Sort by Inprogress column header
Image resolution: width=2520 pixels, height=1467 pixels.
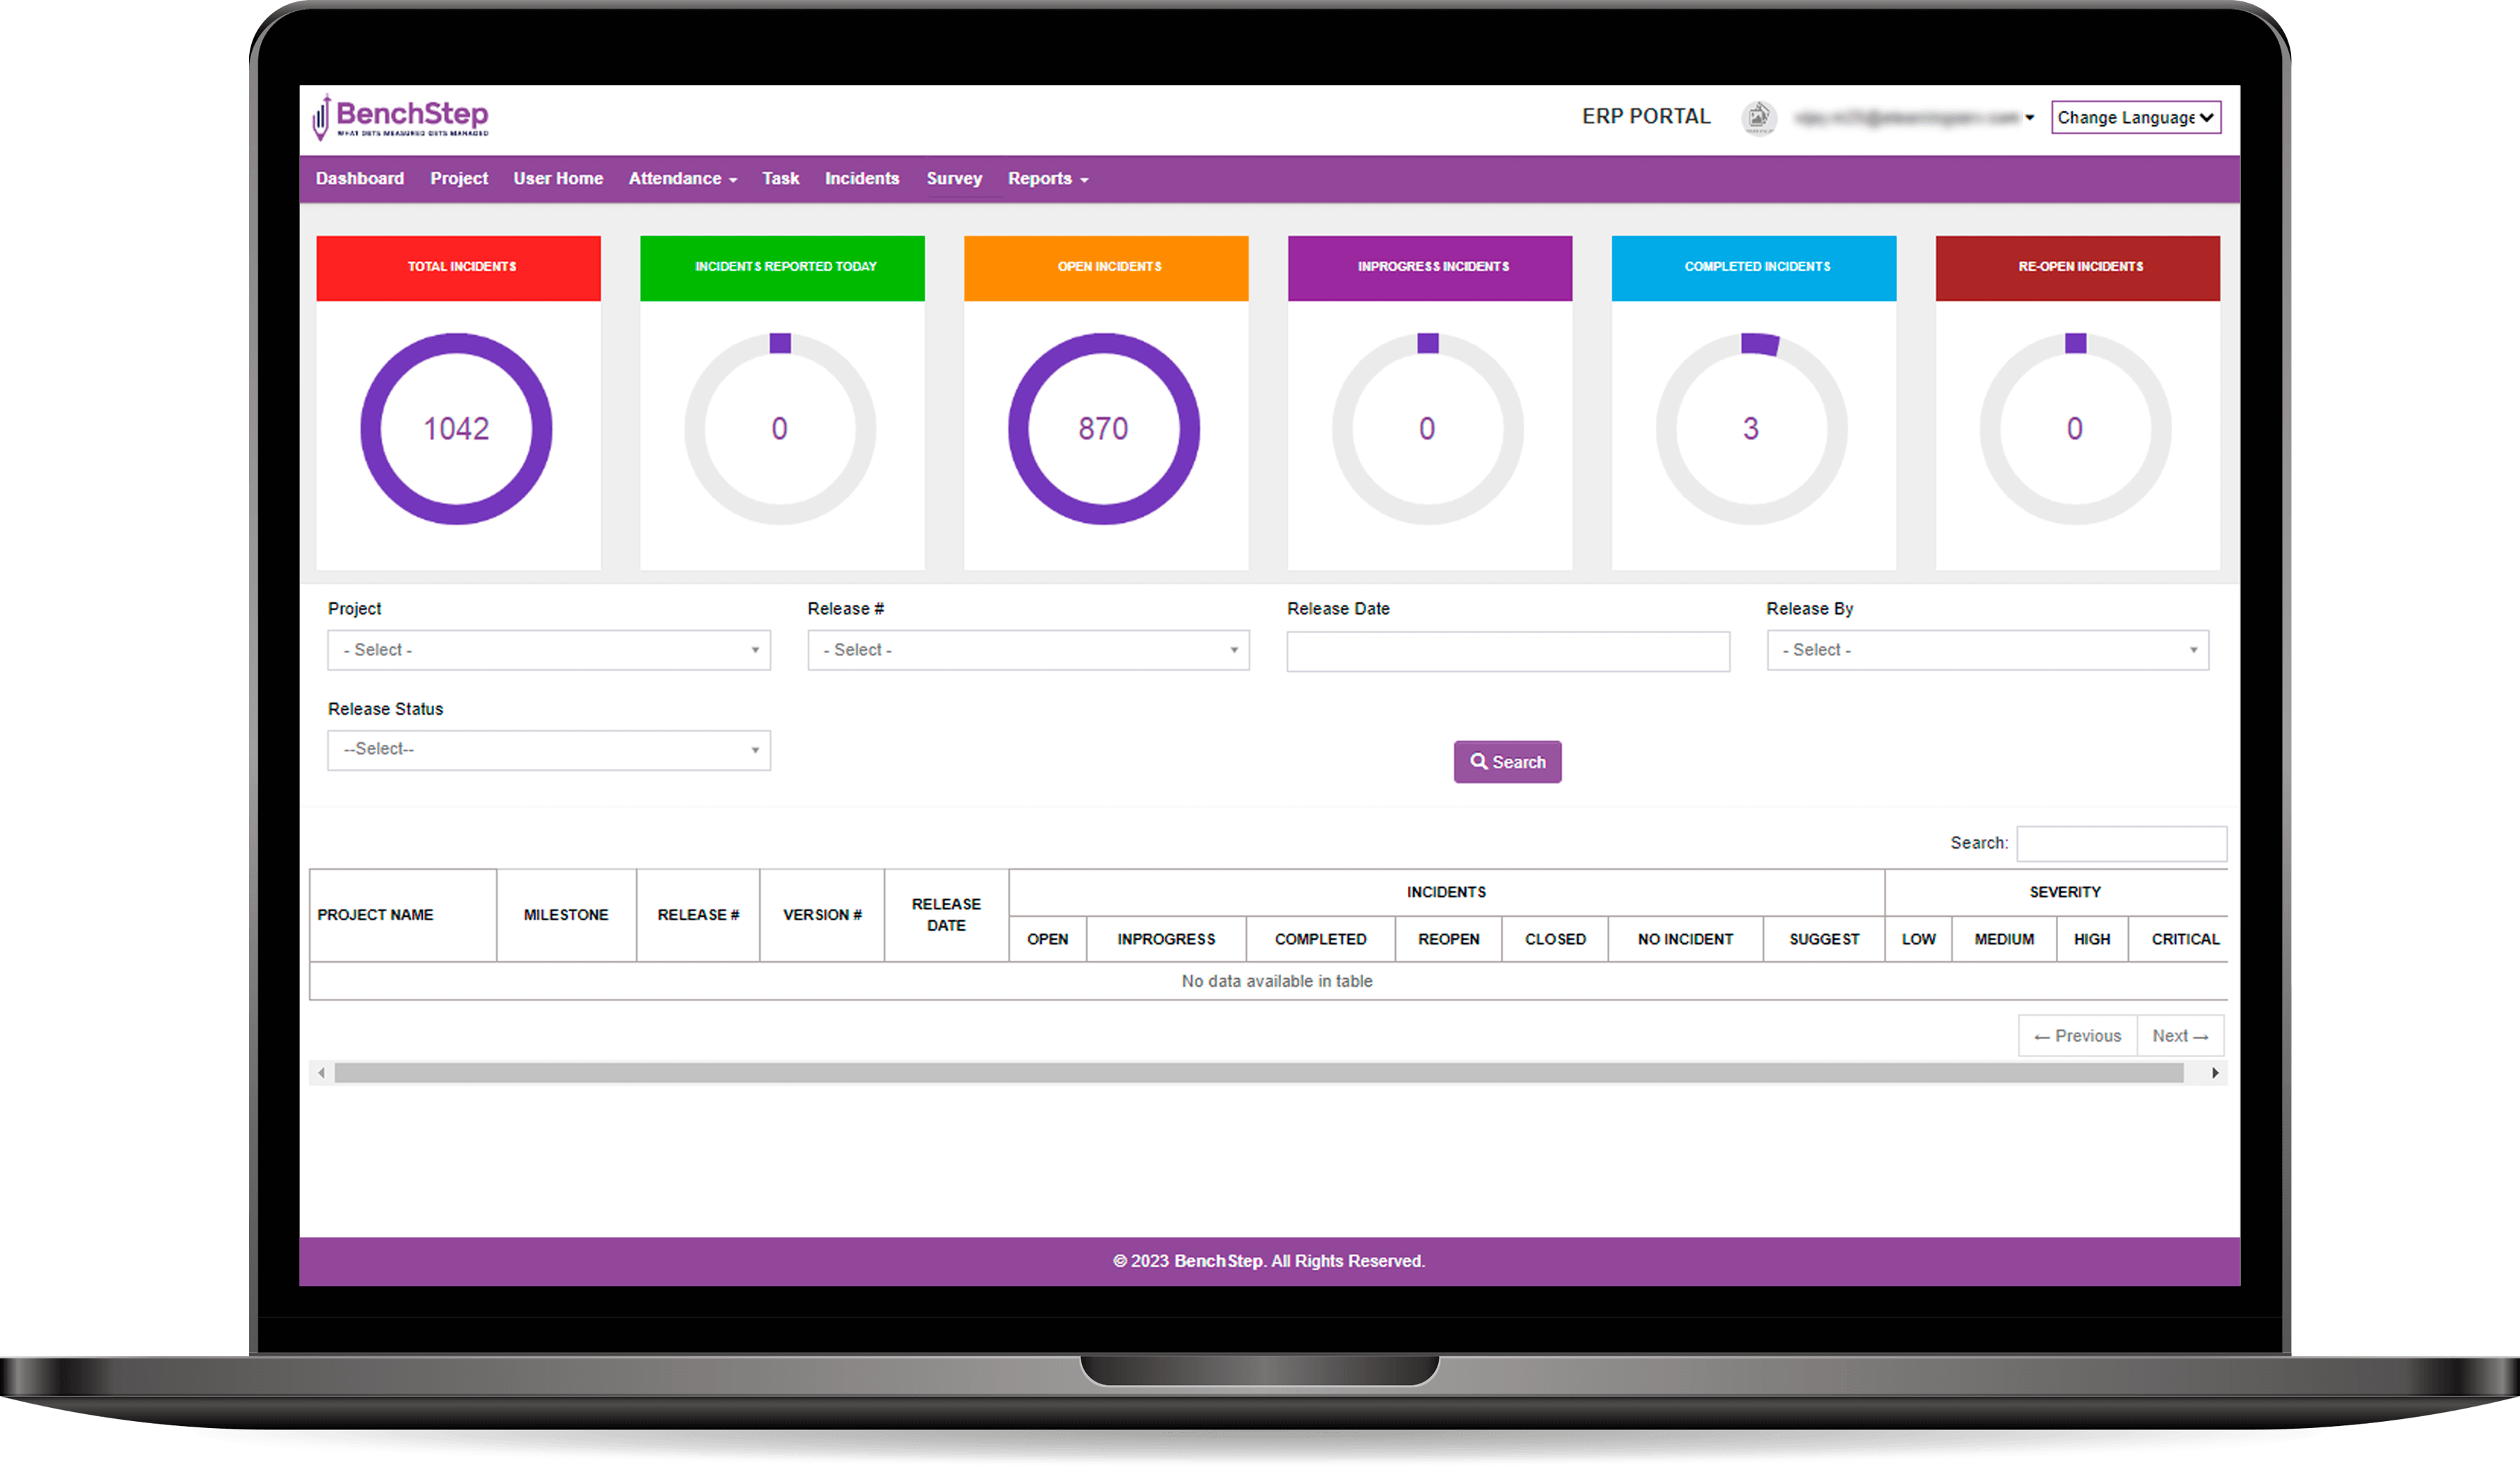coord(1166,939)
